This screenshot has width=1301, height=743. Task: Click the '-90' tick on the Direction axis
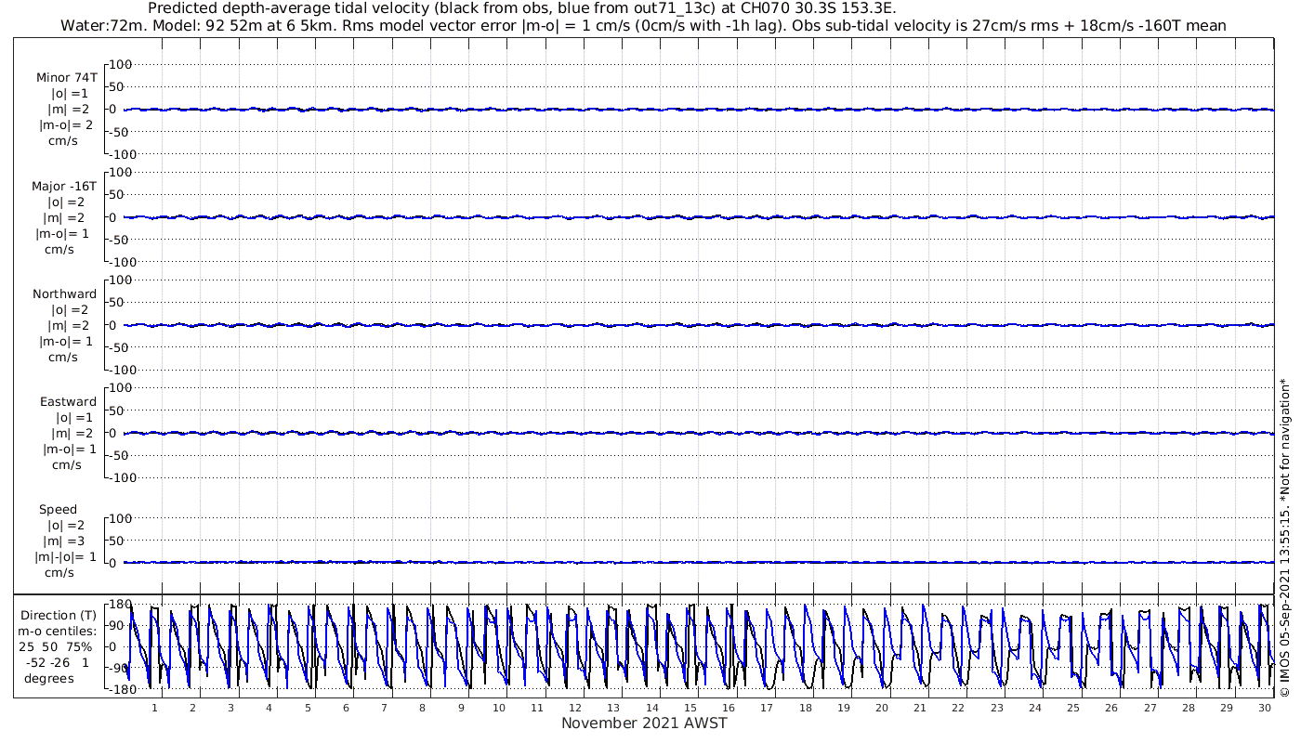pos(118,668)
